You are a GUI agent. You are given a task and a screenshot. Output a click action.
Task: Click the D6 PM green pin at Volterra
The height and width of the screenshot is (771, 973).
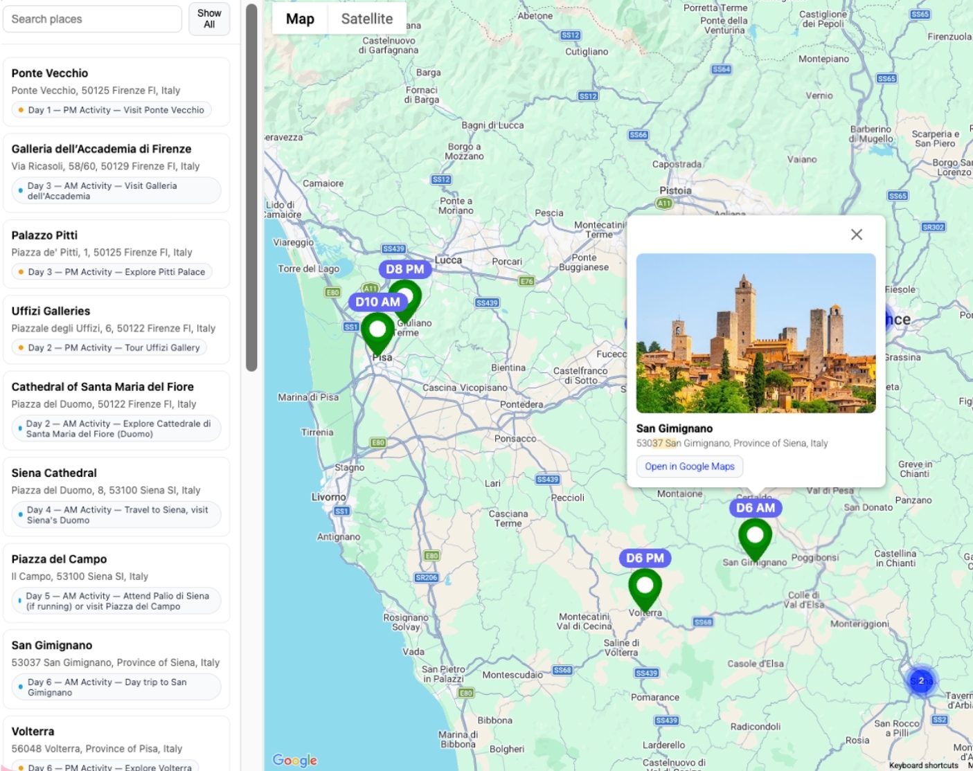pyautogui.click(x=645, y=589)
